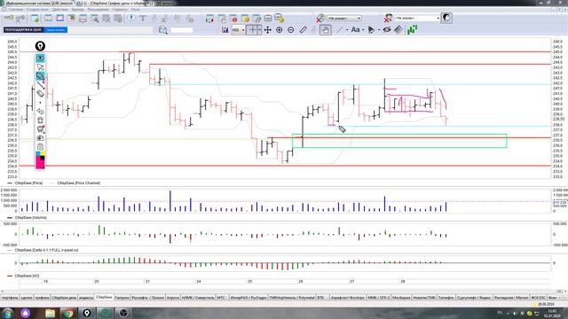Screen dimensions: 568x319
Task: Open the second 'Не указан' combo box
Action: (x=416, y=18)
